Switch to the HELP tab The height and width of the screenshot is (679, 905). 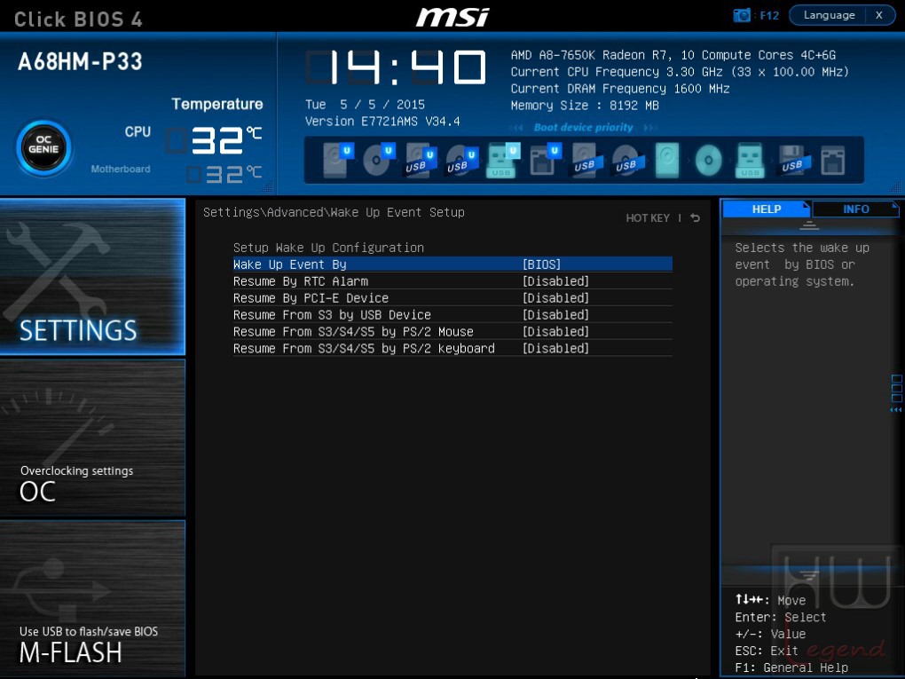tap(767, 209)
